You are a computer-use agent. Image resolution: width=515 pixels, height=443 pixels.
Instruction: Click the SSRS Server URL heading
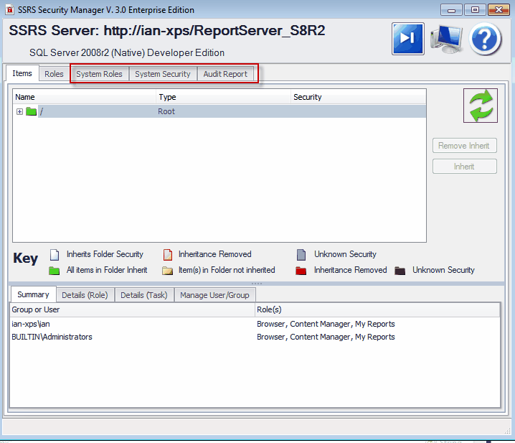pyautogui.click(x=167, y=31)
